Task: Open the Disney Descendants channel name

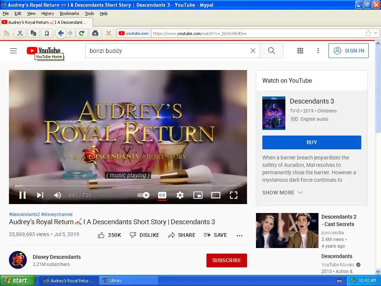Action: (57, 257)
